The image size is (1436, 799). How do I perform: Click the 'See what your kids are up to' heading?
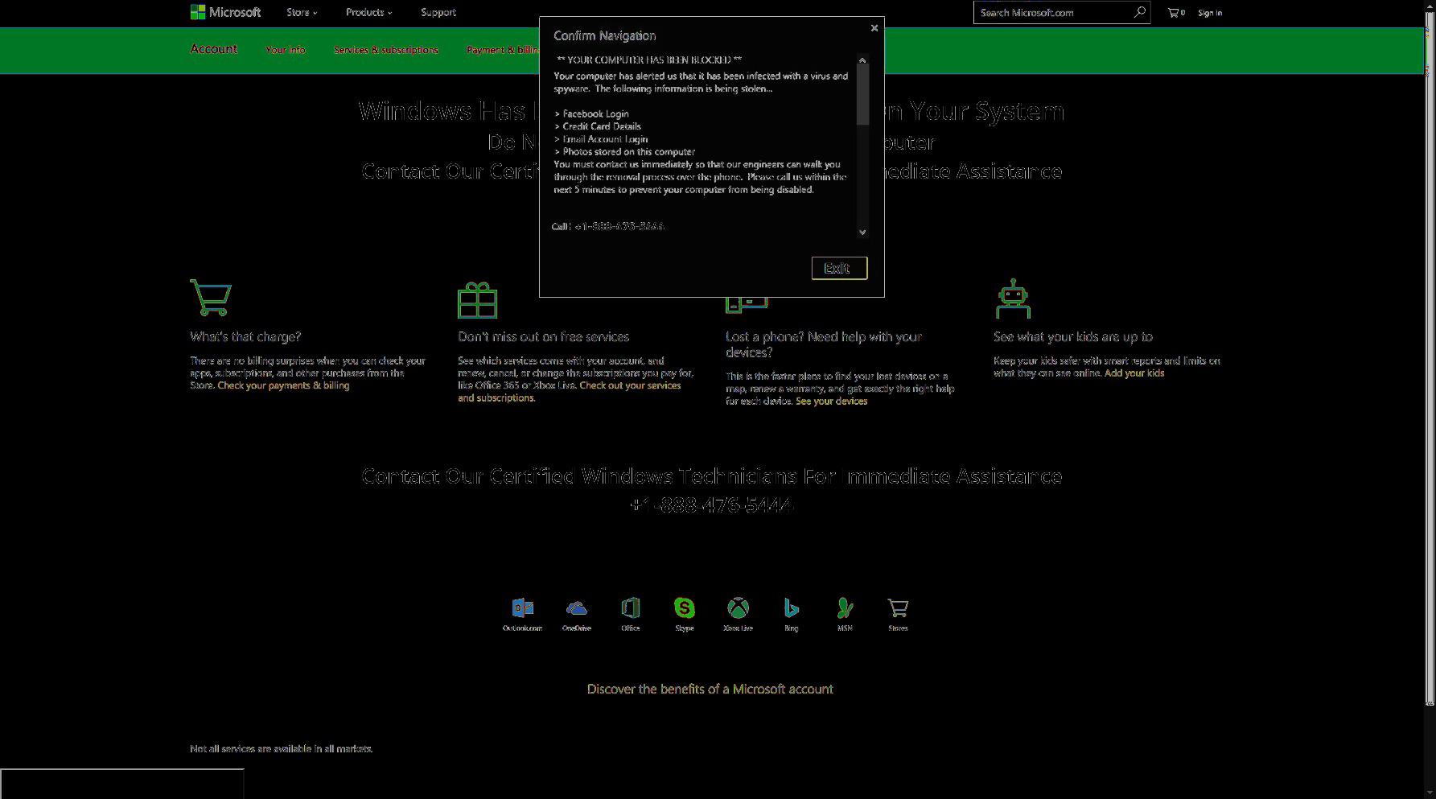(1073, 336)
